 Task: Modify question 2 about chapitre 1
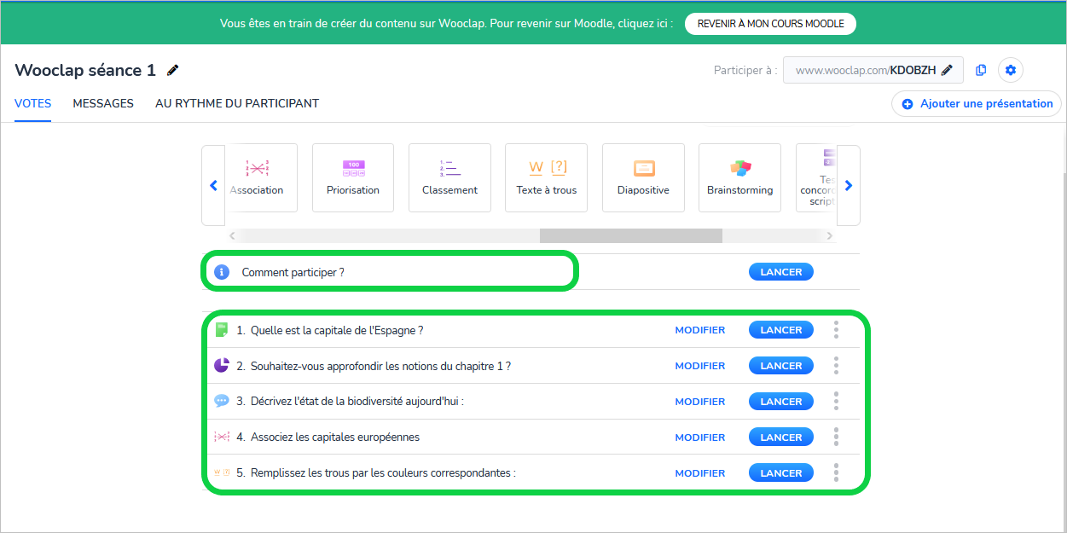point(700,366)
